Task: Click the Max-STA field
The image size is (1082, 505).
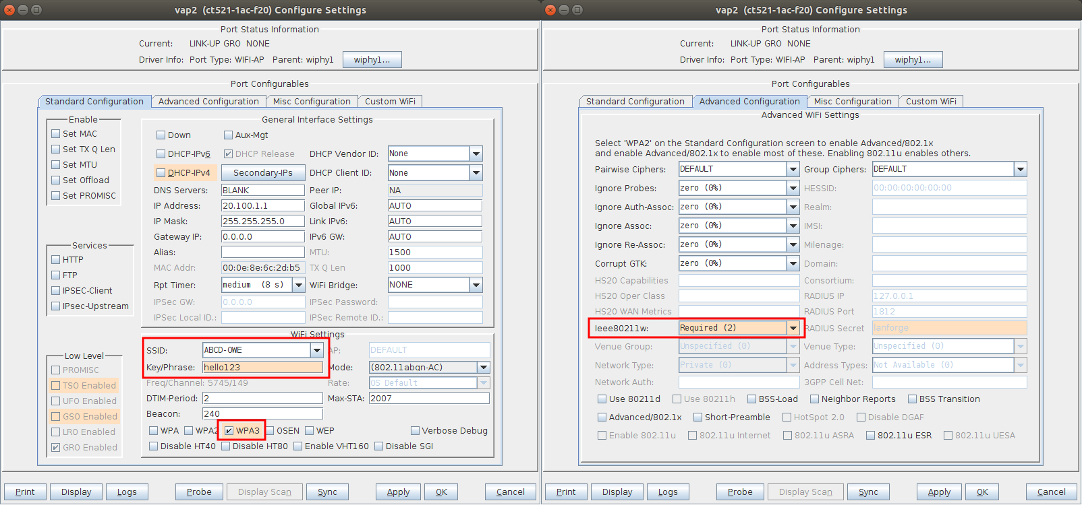Action: (429, 398)
